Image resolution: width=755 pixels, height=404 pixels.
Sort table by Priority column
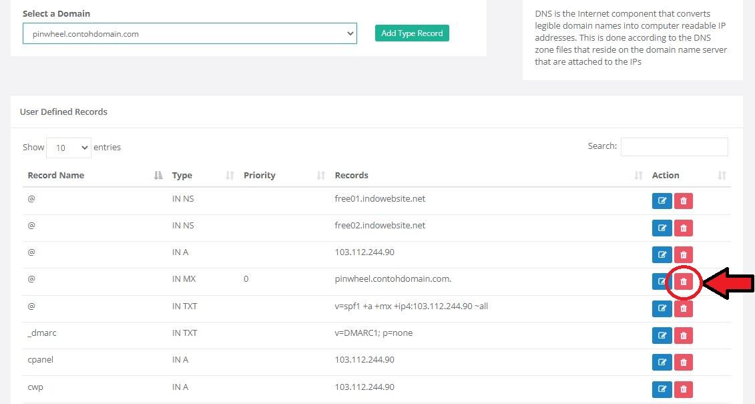pos(260,175)
